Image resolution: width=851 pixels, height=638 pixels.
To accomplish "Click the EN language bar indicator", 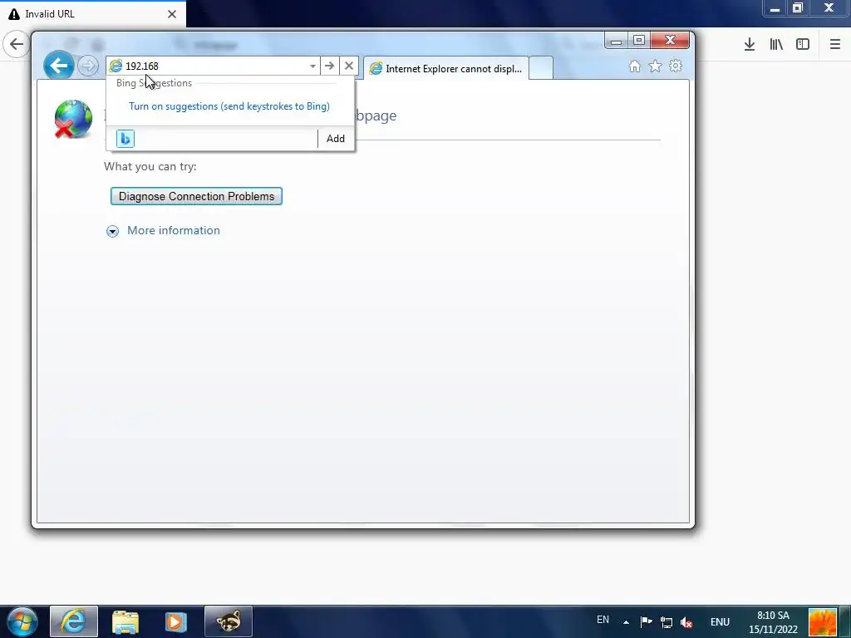I will pyautogui.click(x=603, y=620).
